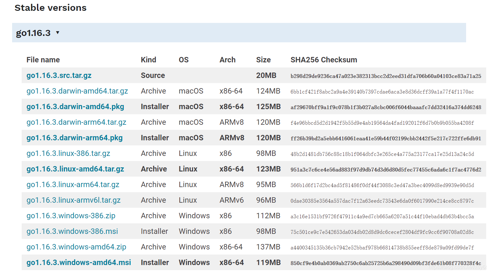Select the Source kind cell
The image size is (490, 273).
153,75
